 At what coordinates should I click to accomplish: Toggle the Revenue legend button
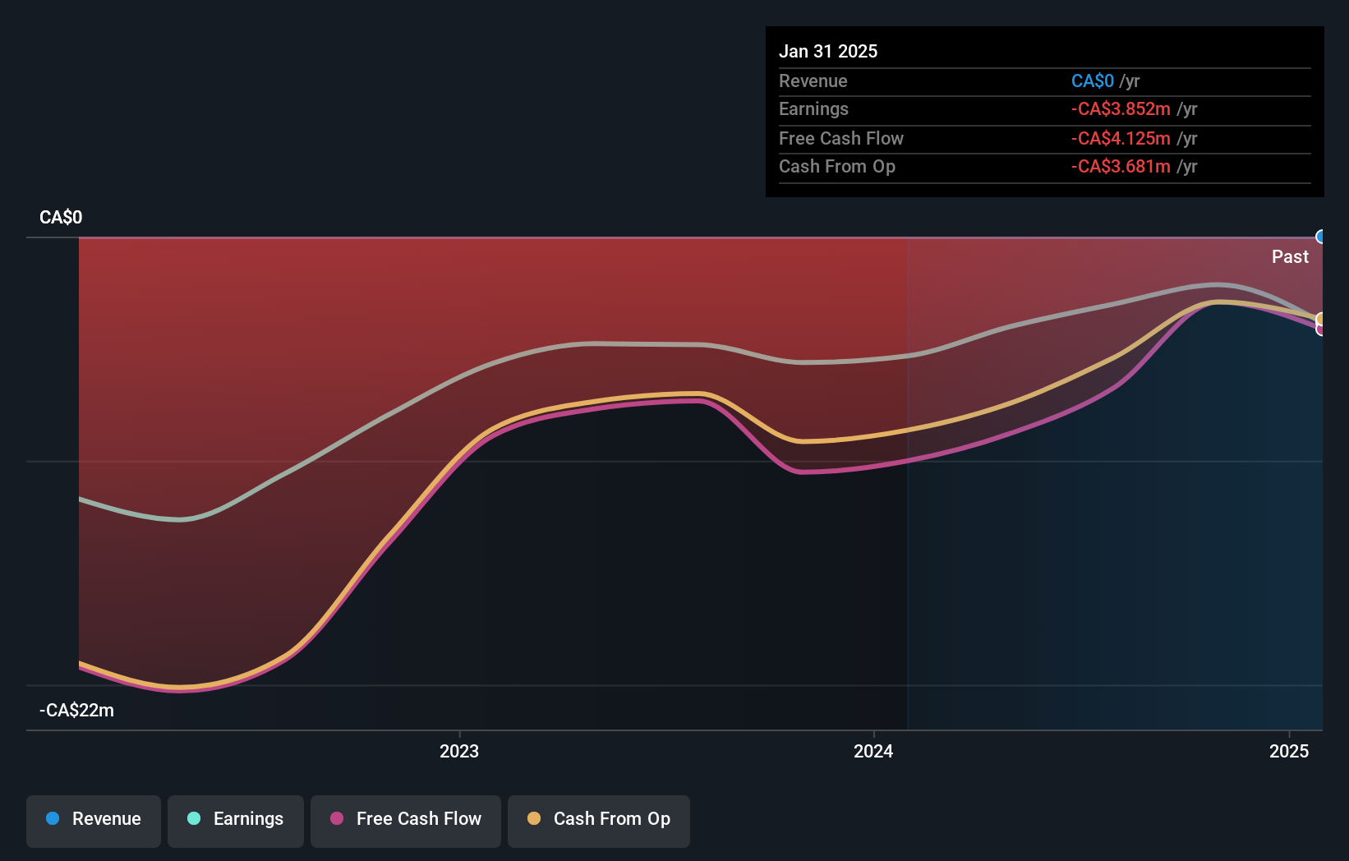click(94, 821)
